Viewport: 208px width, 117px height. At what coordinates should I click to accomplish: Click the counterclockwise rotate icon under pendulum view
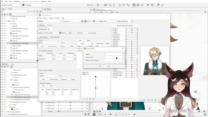tap(90, 99)
